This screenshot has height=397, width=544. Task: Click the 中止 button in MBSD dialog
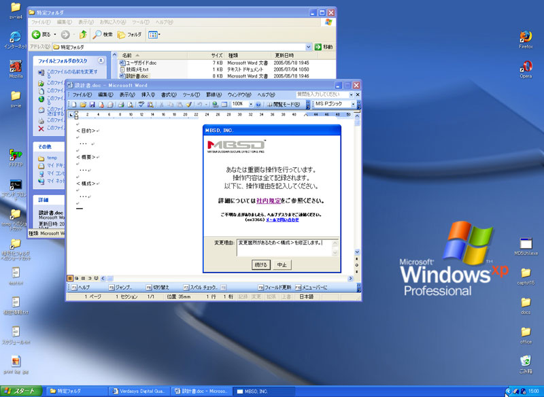[x=282, y=265]
